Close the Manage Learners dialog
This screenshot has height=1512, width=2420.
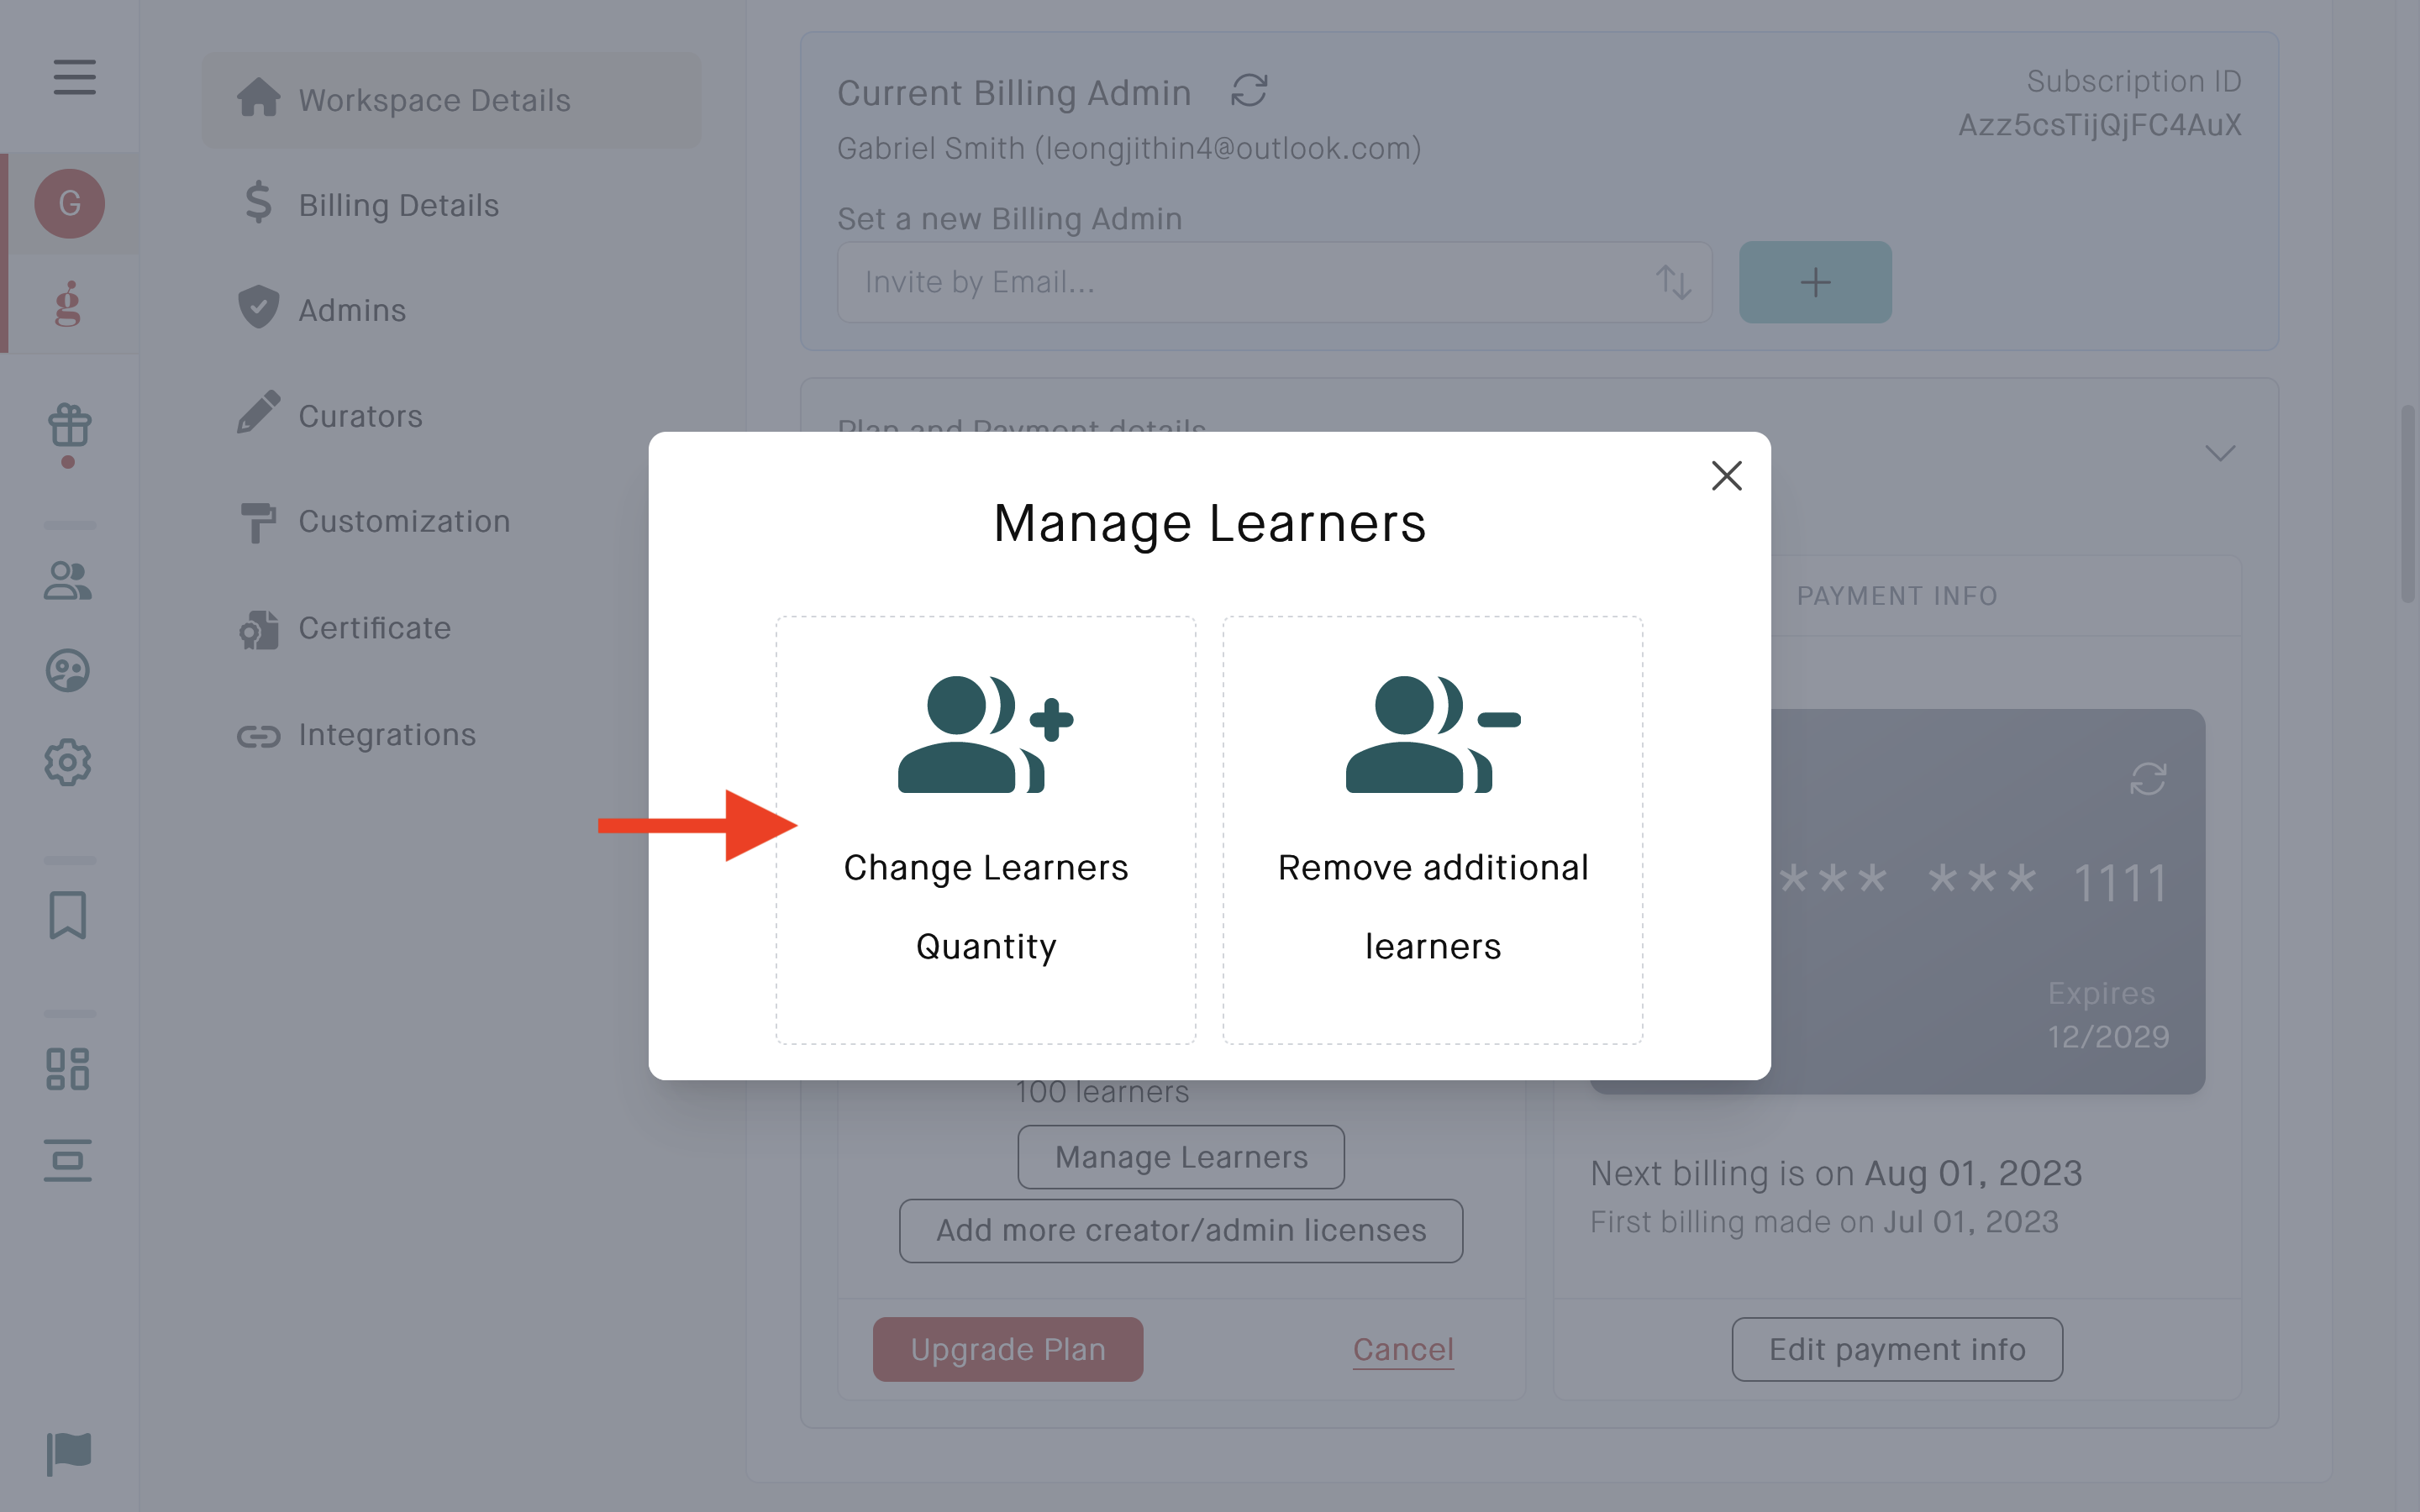point(1727,476)
